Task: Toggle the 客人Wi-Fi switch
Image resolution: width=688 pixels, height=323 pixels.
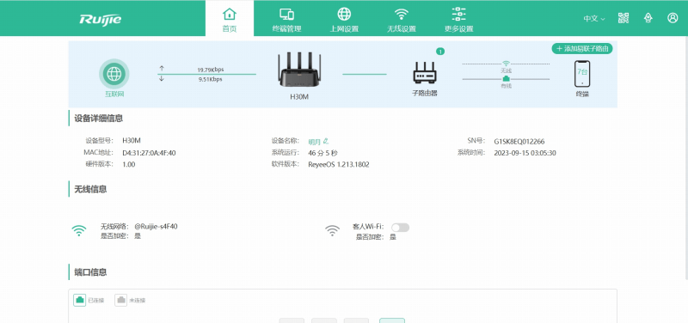Action: (x=400, y=227)
